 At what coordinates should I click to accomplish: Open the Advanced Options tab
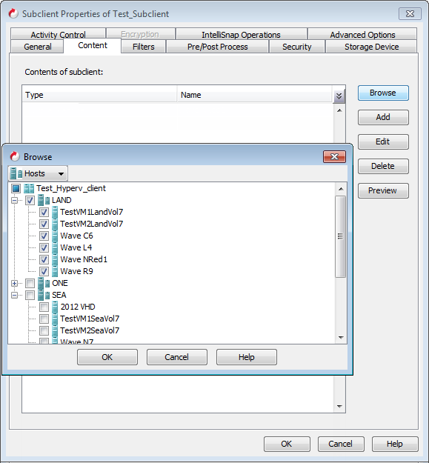coord(362,34)
